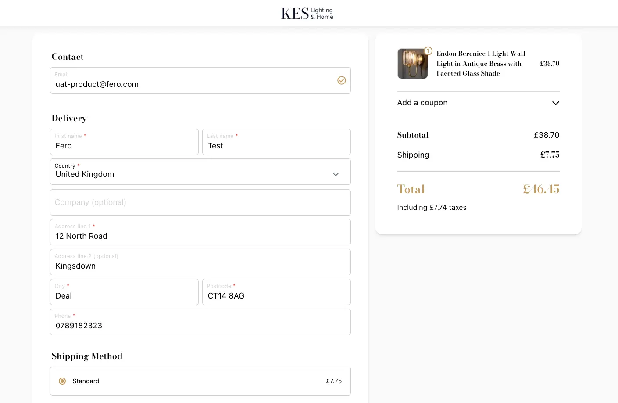Viewport: 618px width, 403px height.
Task: Click the Including £7.74 taxes text
Action: coord(432,208)
